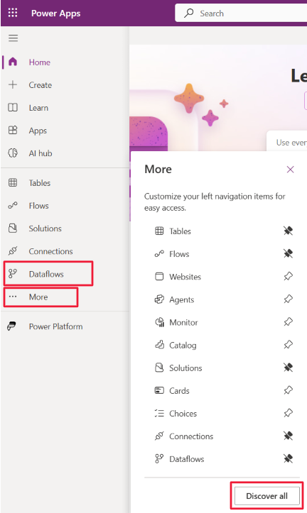Open Dataflows from the left navigation
The height and width of the screenshot is (513, 307).
[46, 274]
